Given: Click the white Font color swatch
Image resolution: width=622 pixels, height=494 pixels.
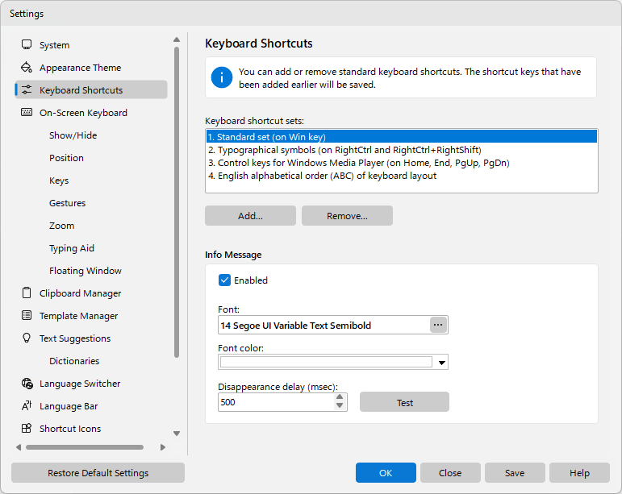Looking at the screenshot, I should [326, 362].
